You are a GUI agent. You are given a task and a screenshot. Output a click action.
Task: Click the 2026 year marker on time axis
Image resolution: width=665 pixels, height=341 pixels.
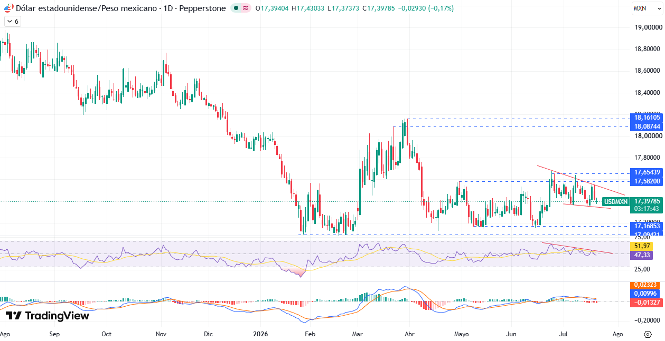point(260,334)
